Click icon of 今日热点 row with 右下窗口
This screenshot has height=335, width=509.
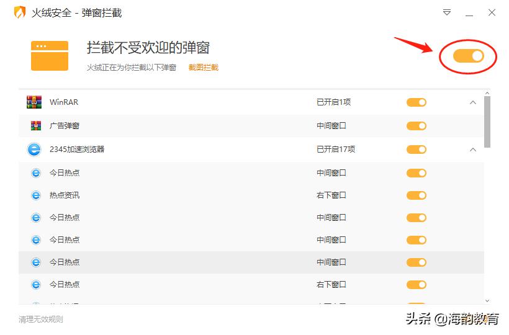[36, 284]
